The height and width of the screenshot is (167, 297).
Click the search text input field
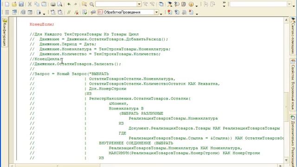[116, 4]
